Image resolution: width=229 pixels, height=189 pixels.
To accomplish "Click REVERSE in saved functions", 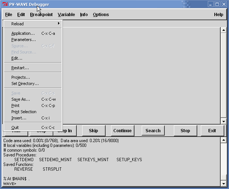I will point(23,169).
